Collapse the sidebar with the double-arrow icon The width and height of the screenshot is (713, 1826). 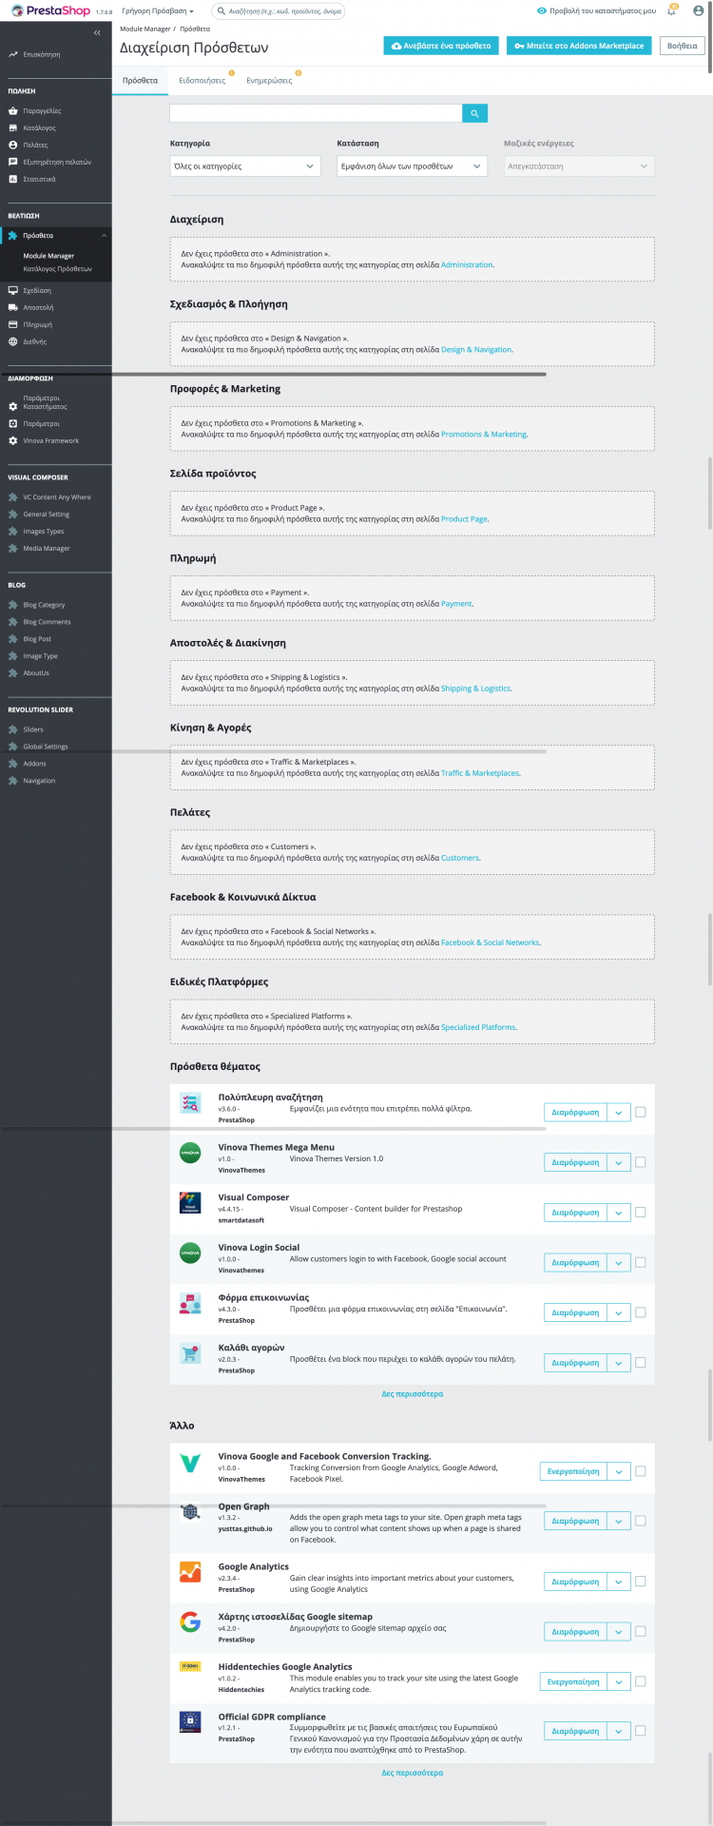click(97, 33)
